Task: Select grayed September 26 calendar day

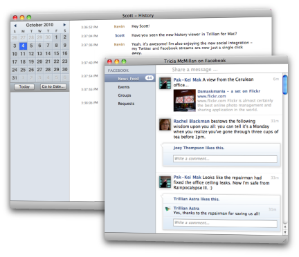Action: pyautogui.click(x=15, y=37)
